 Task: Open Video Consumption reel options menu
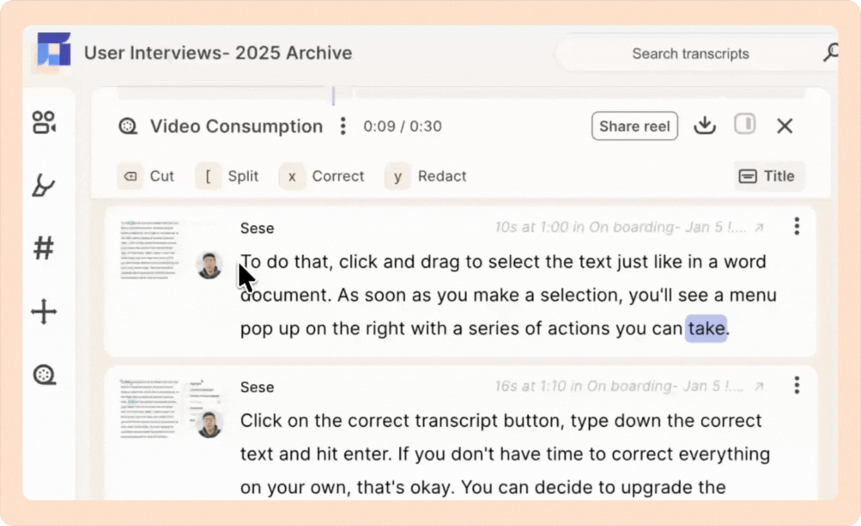coord(343,126)
